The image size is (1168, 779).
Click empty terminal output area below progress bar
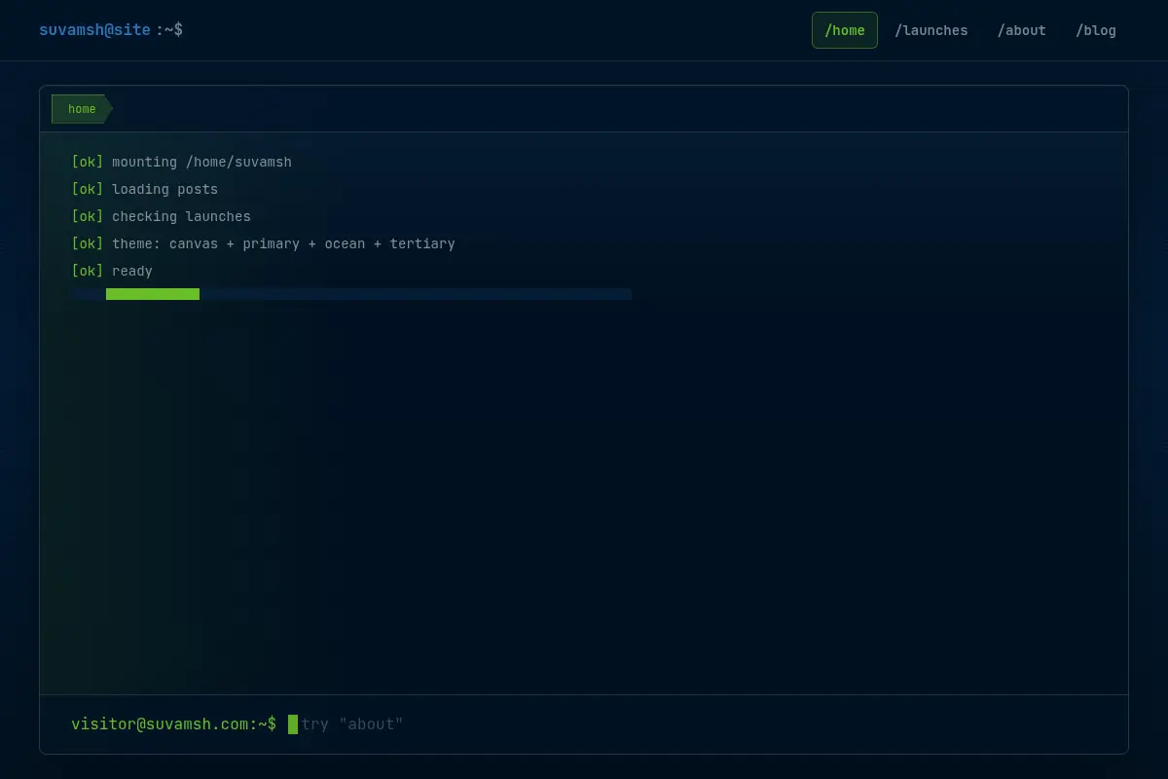pyautogui.click(x=584, y=497)
